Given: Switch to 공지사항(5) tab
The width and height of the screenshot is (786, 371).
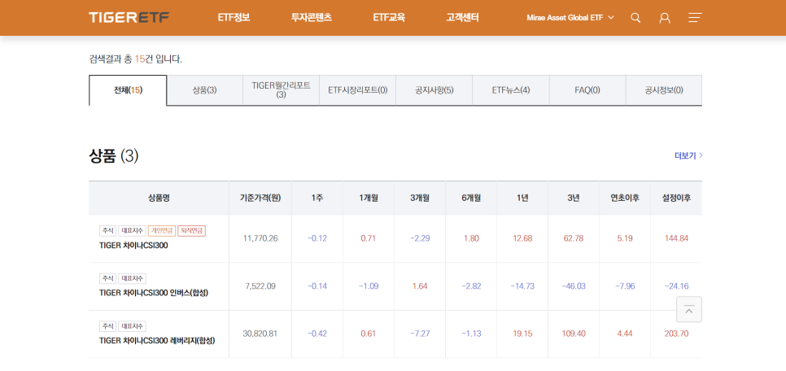Looking at the screenshot, I should [434, 90].
